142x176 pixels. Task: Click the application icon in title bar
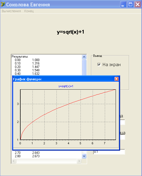(x=3, y=4)
